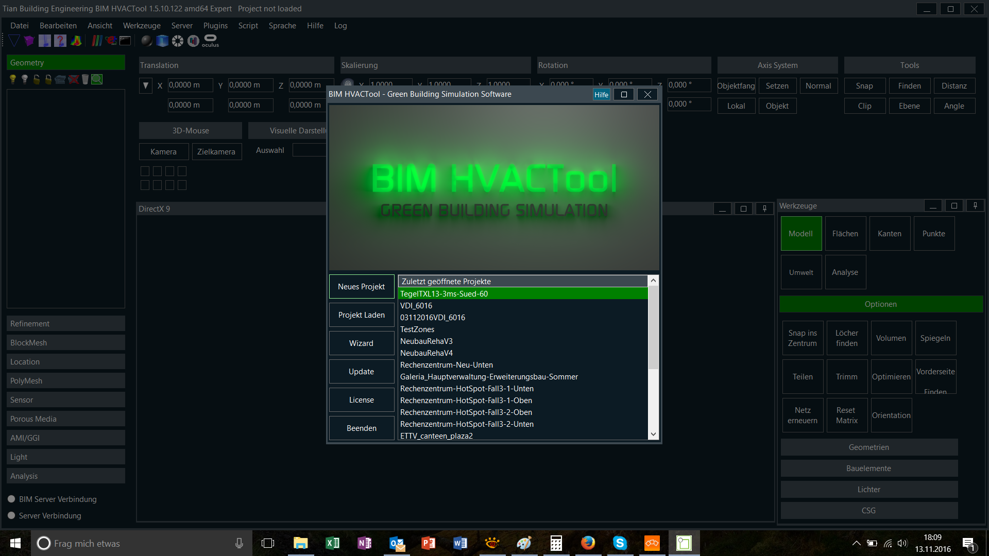Open the Translation dropdown arrow
The width and height of the screenshot is (989, 556).
tap(146, 85)
